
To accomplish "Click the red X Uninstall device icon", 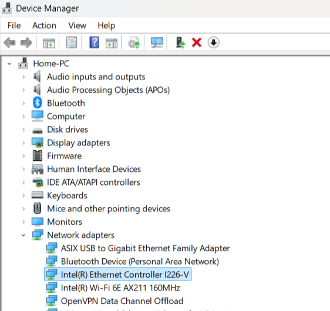I will coord(197,42).
